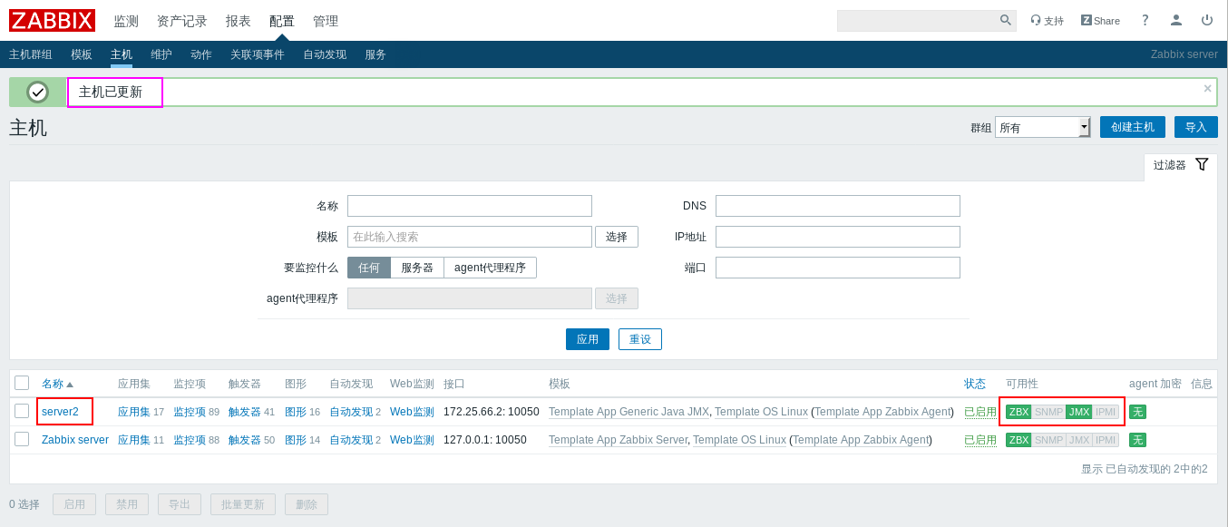1228x527 pixels.
Task: Focus the 端口 filter field
Action: click(838, 268)
